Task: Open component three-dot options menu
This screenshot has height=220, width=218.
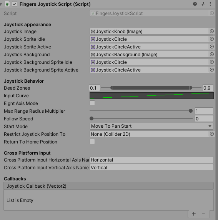Action: coord(210,4)
